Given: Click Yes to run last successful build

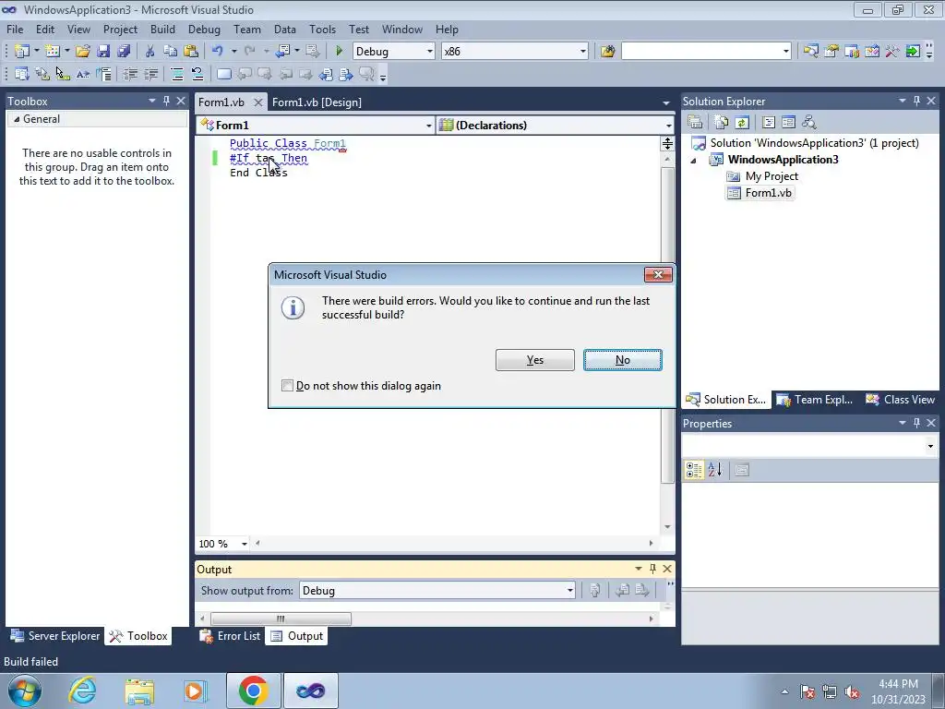Looking at the screenshot, I should (535, 360).
